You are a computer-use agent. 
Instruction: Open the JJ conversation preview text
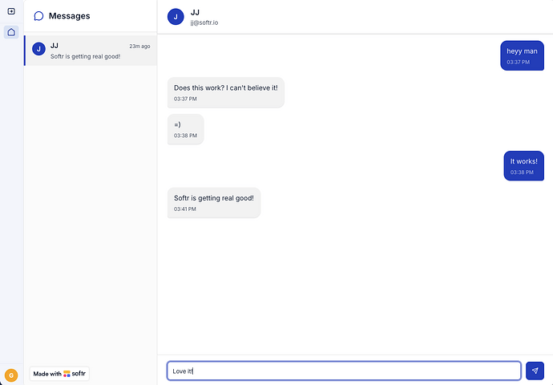pyautogui.click(x=85, y=56)
